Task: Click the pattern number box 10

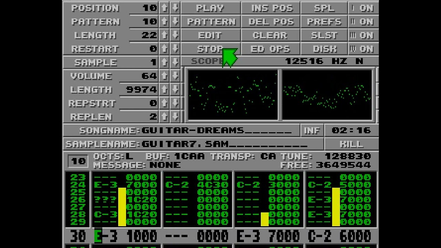Action: 78,161
